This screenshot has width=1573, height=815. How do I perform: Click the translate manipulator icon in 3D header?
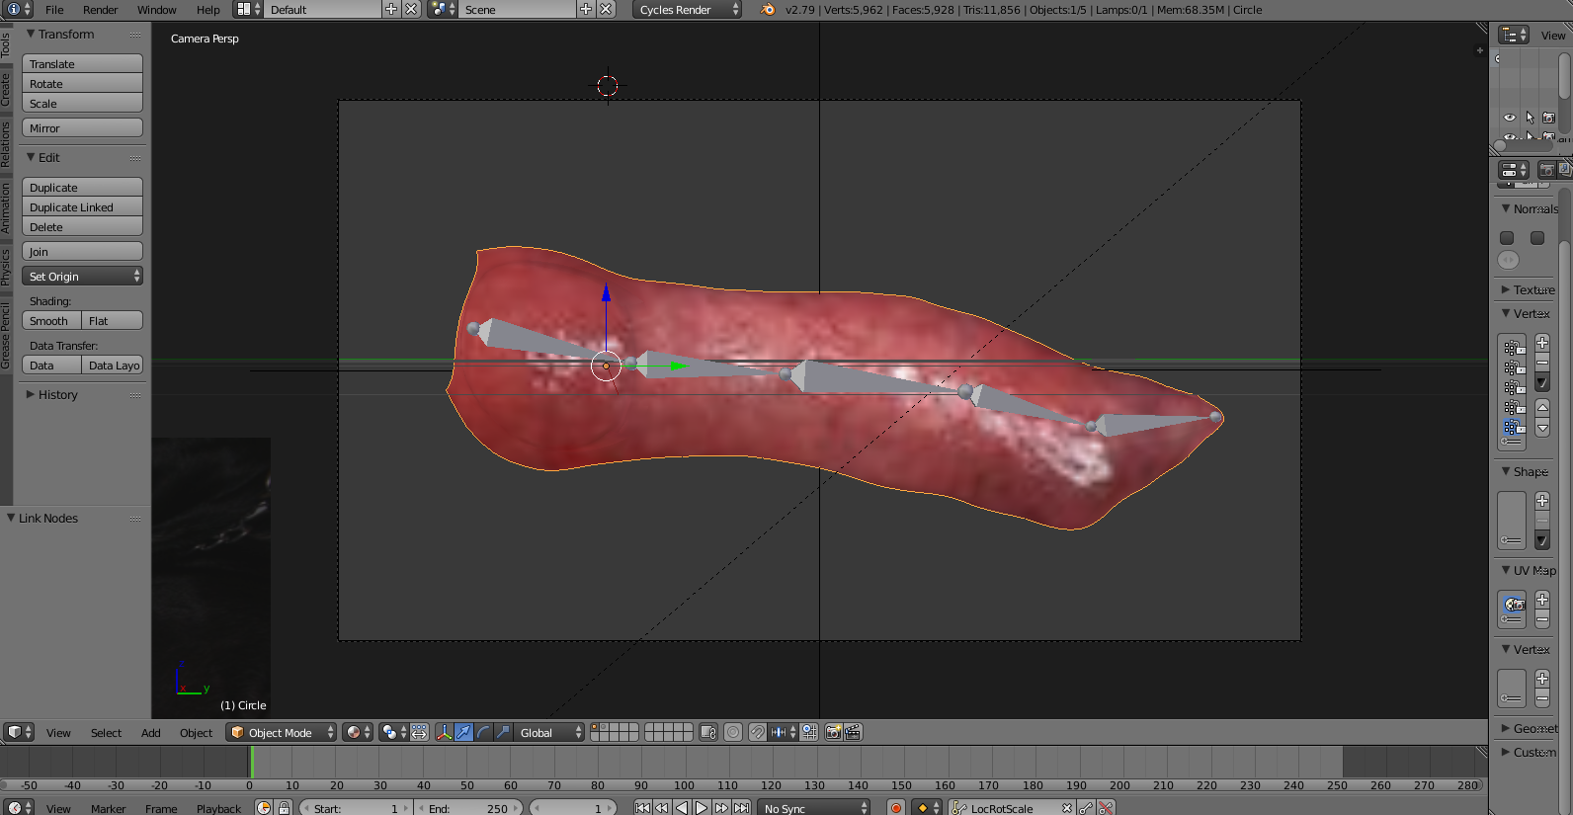(463, 732)
